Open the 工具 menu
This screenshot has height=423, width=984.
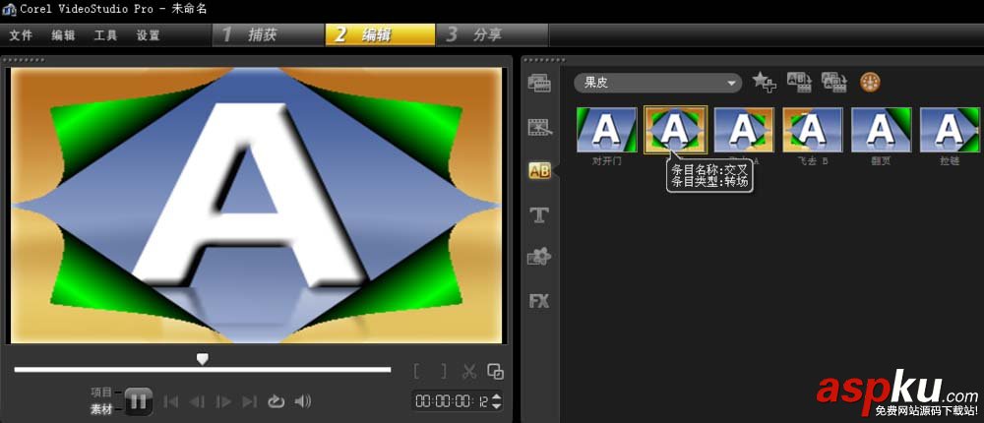pos(105,35)
